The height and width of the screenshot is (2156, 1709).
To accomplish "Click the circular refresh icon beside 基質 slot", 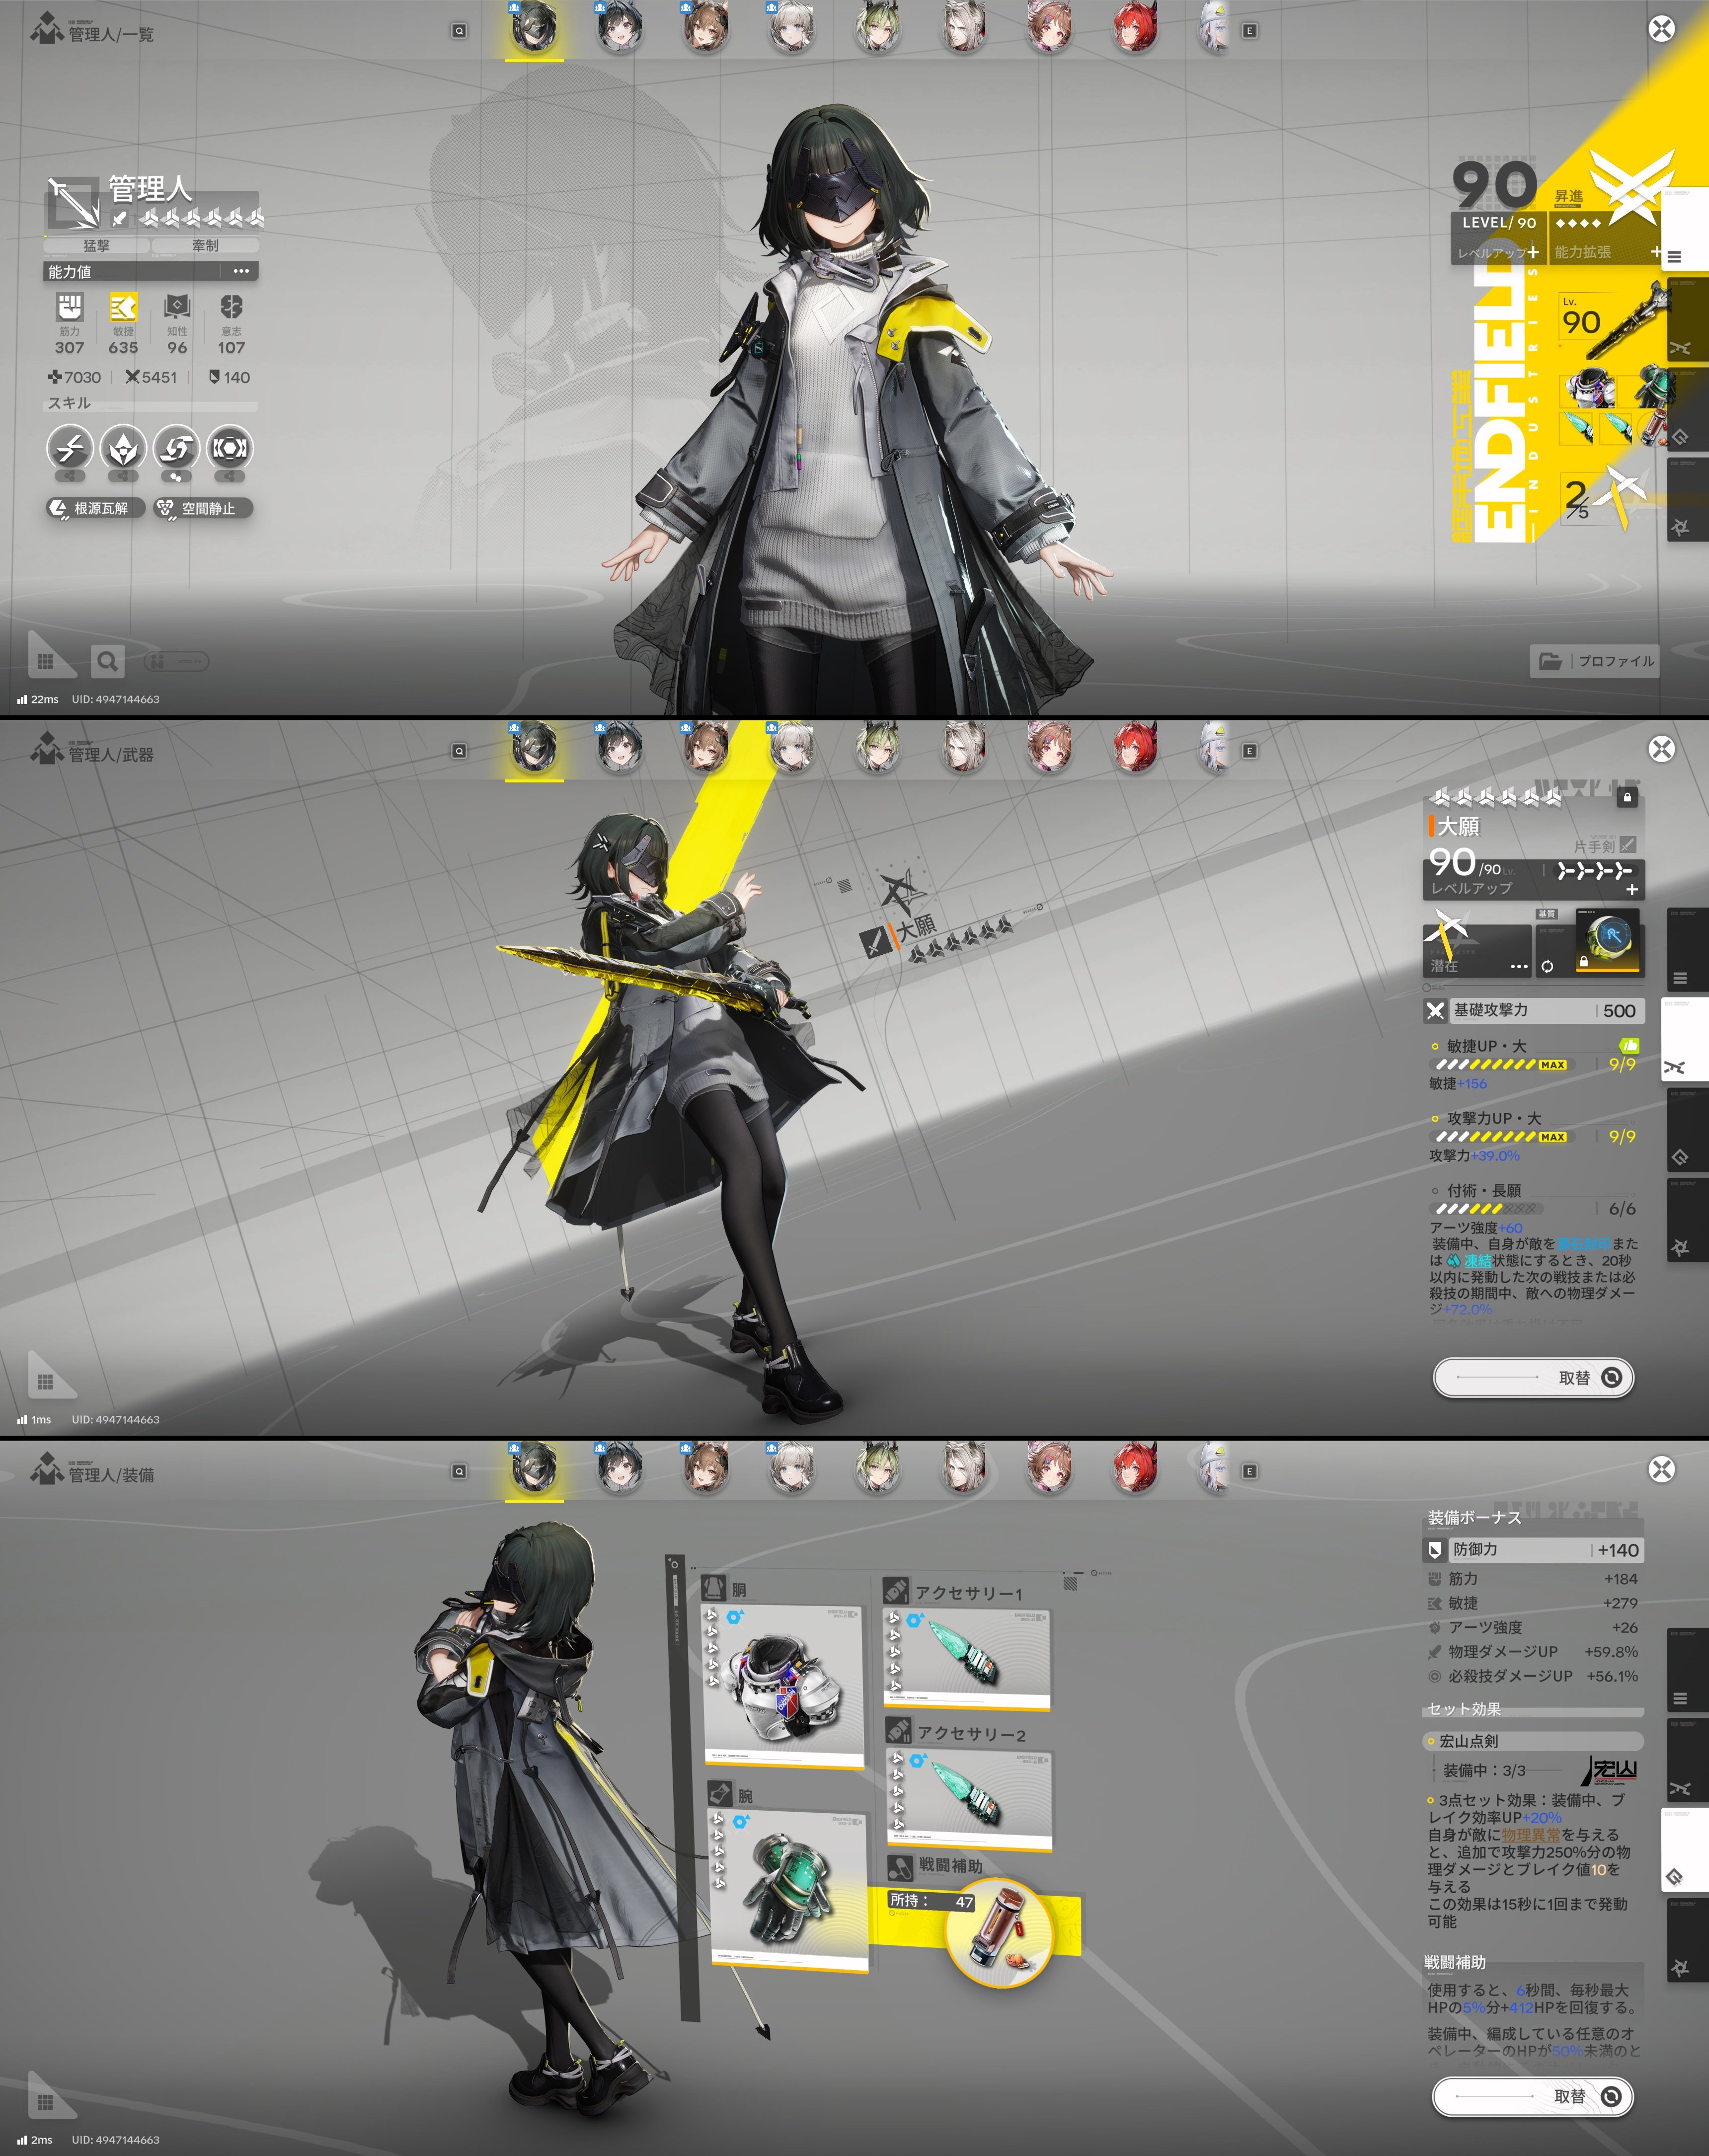I will [x=1547, y=966].
